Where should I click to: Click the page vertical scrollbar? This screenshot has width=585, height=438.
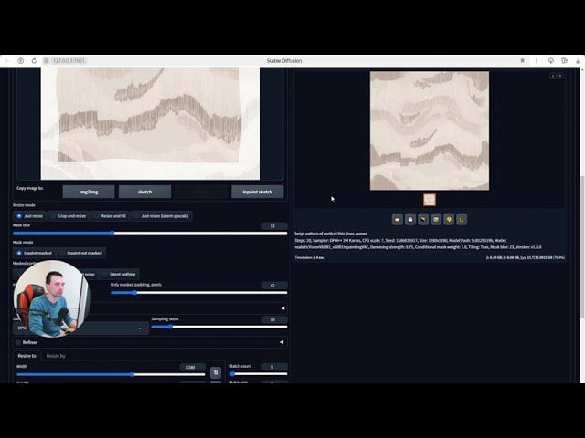click(582, 246)
